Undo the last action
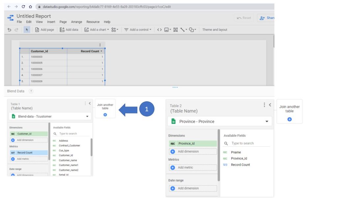Viewport: 337px width, 204px height. pos(9,30)
